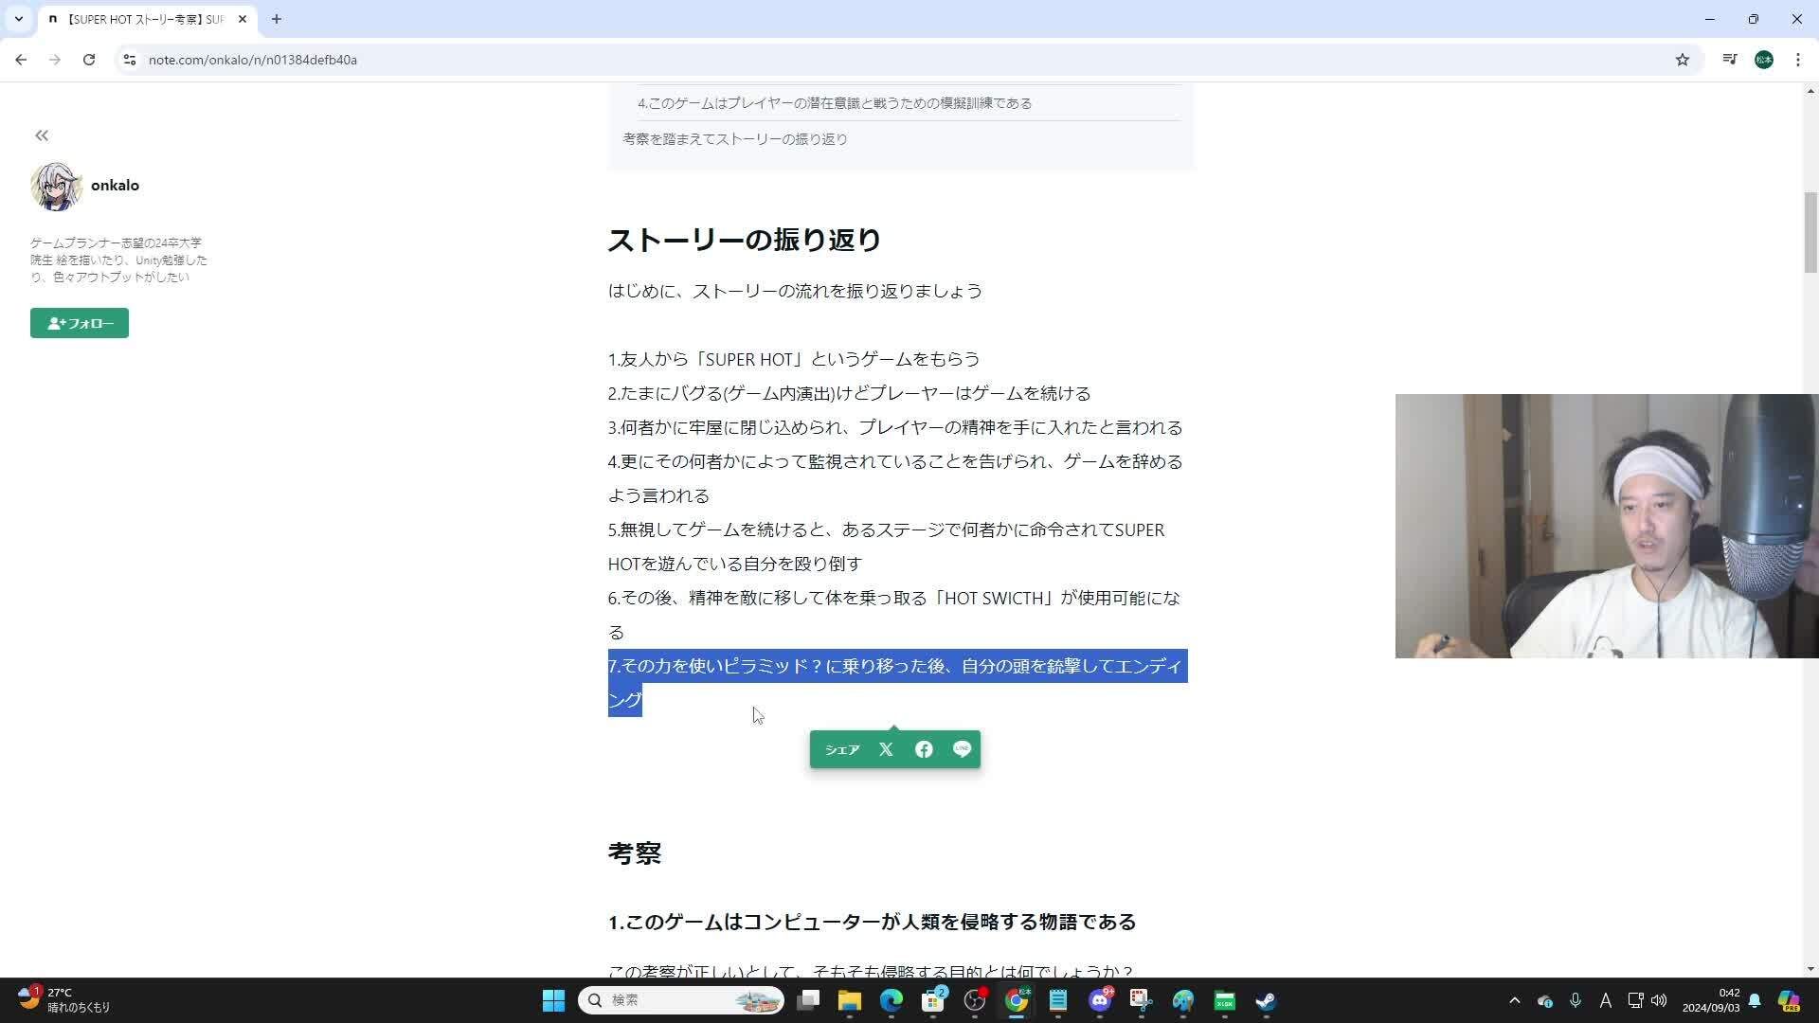The height and width of the screenshot is (1023, 1819).
Task: Open onkalo's profile avatar
Action: click(x=56, y=186)
